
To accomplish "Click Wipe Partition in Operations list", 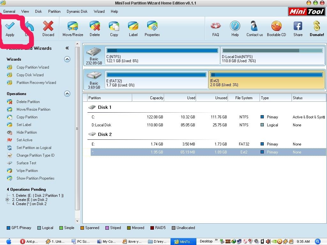I will [27, 171].
